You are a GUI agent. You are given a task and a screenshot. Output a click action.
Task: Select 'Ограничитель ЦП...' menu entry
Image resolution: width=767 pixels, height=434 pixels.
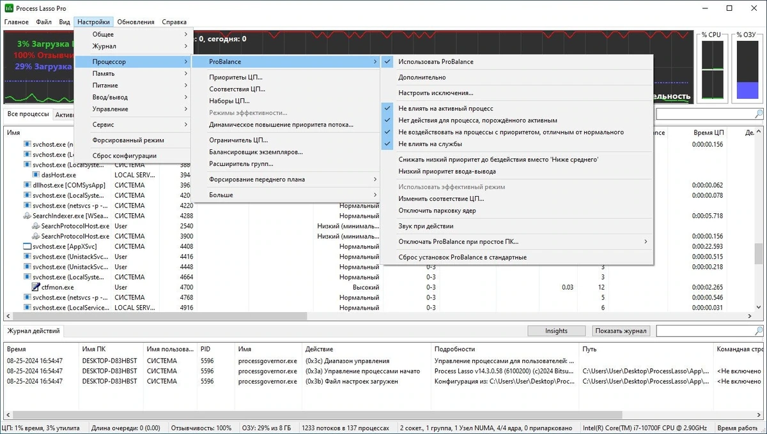click(286, 140)
